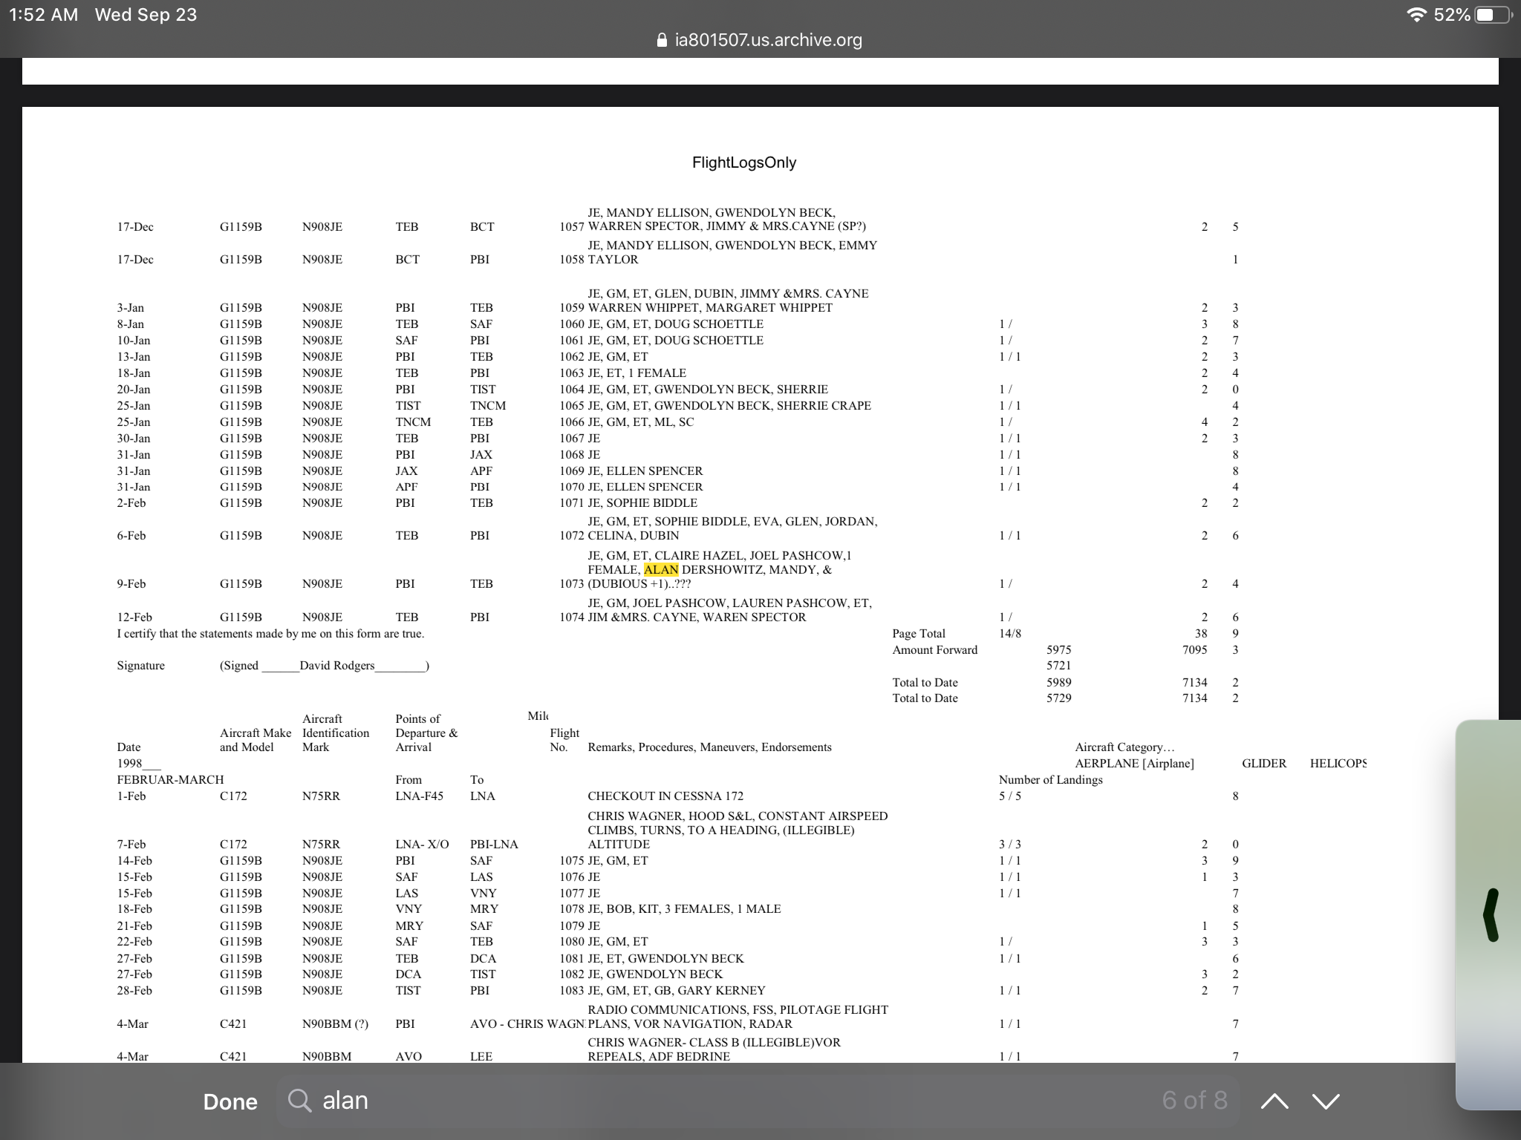1521x1140 pixels.
Task: Select the 'FEBRUAR-MARCH' heading
Action: pyautogui.click(x=170, y=780)
